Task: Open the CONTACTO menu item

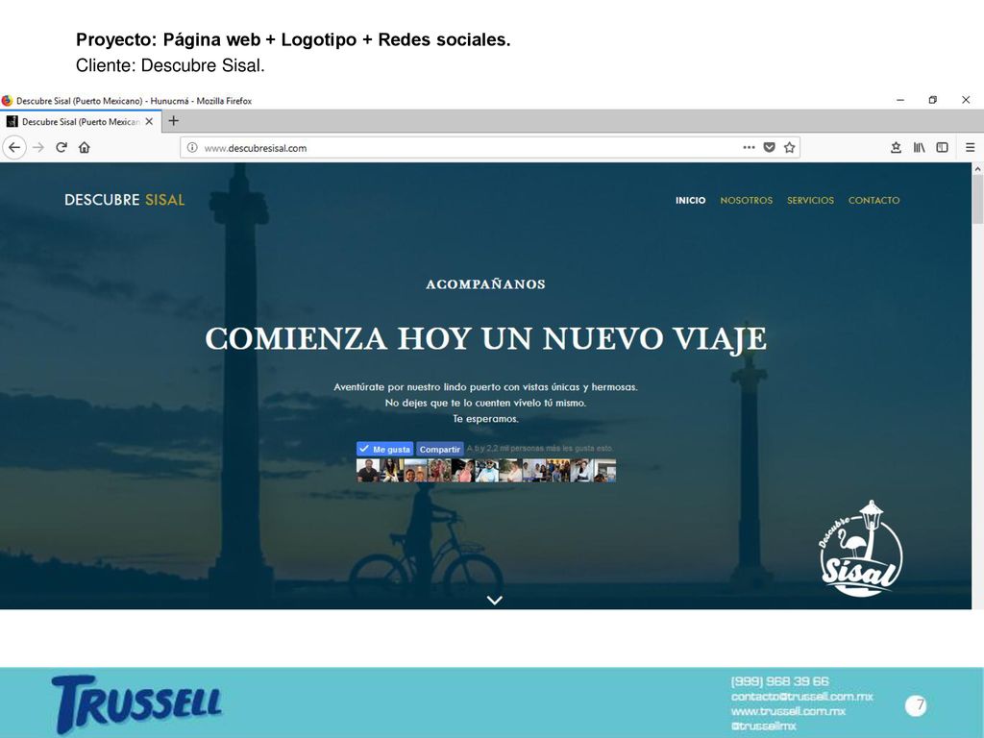Action: [873, 200]
